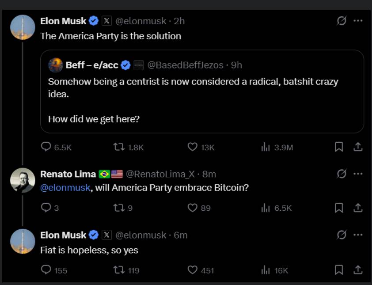Repost the America Party solution tweet
The width and height of the screenshot is (372, 285).
coord(119,147)
